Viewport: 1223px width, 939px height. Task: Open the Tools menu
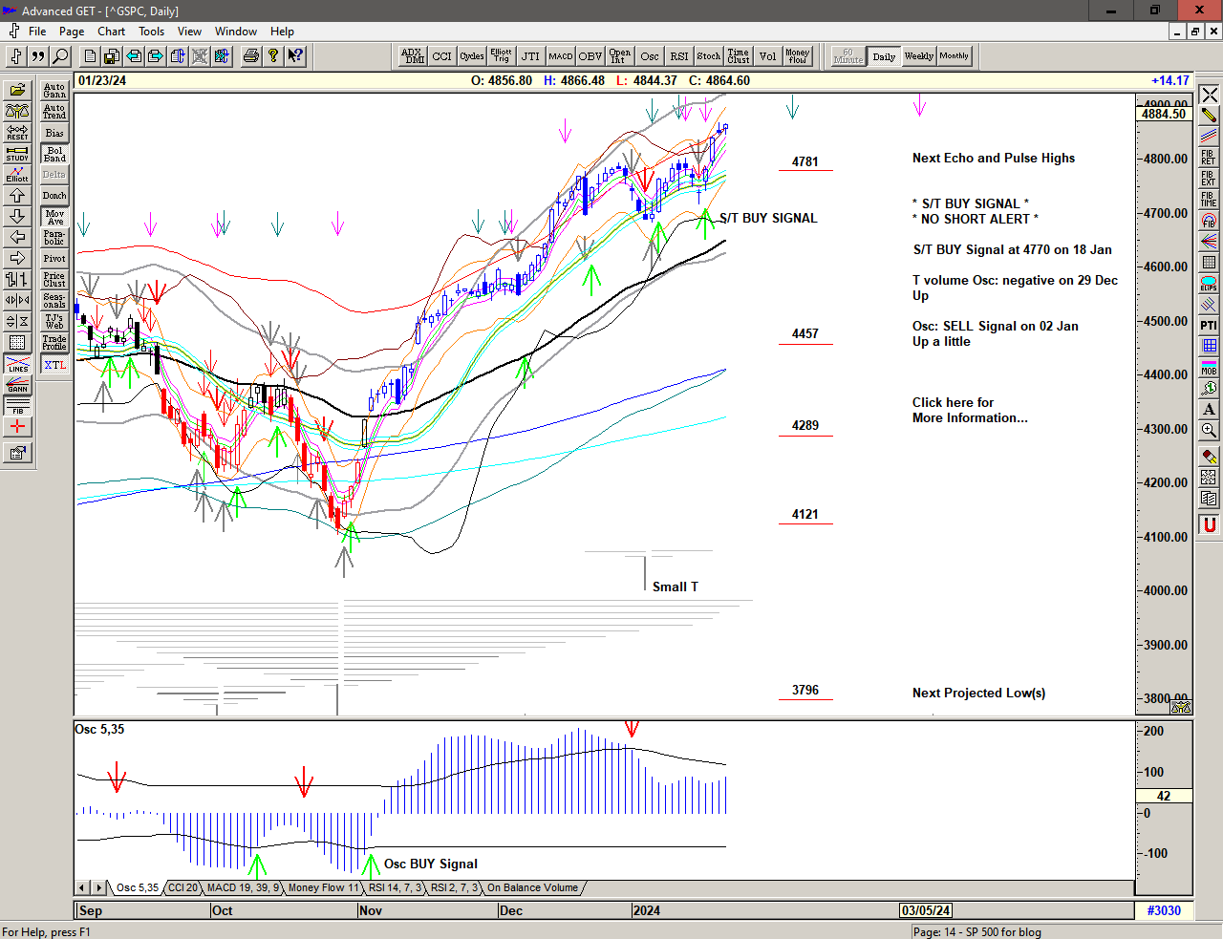[151, 32]
